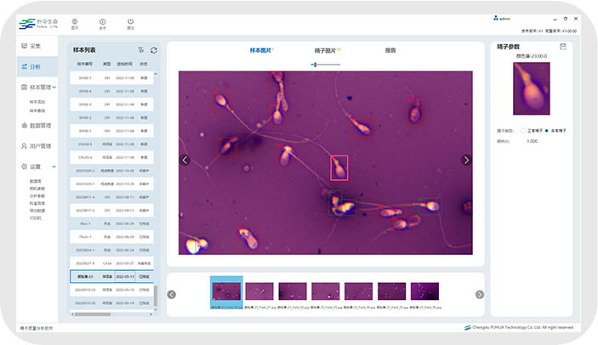Switch to the 报告 tab
598x345 pixels.
pyautogui.click(x=390, y=50)
